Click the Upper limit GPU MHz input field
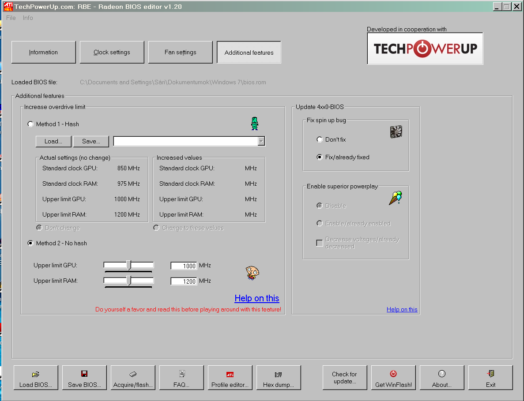524x401 pixels. [x=184, y=266]
